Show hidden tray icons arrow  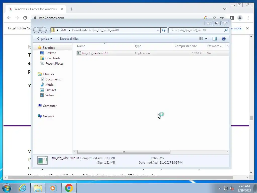[219, 188]
